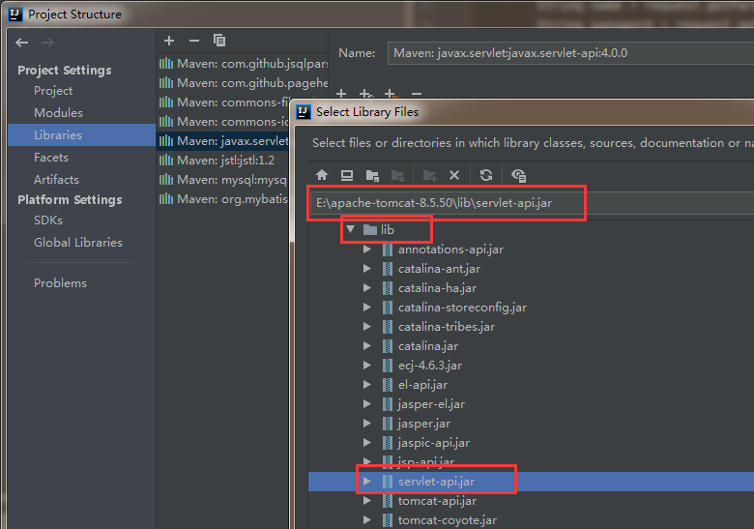Select tomcat-coyote.jar in file tree
This screenshot has width=754, height=529.
448,520
